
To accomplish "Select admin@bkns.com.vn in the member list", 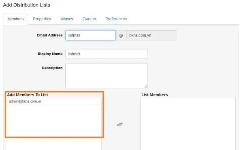I will [x=54, y=101].
